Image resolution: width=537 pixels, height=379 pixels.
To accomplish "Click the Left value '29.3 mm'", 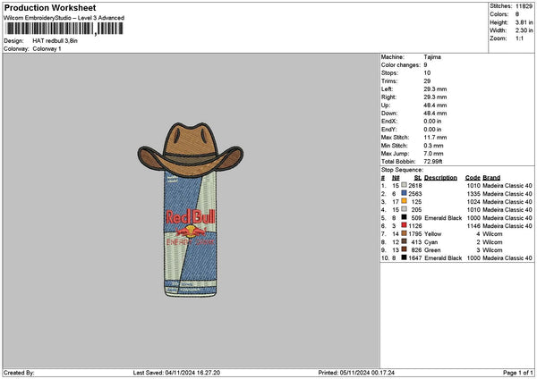I will (x=435, y=89).
